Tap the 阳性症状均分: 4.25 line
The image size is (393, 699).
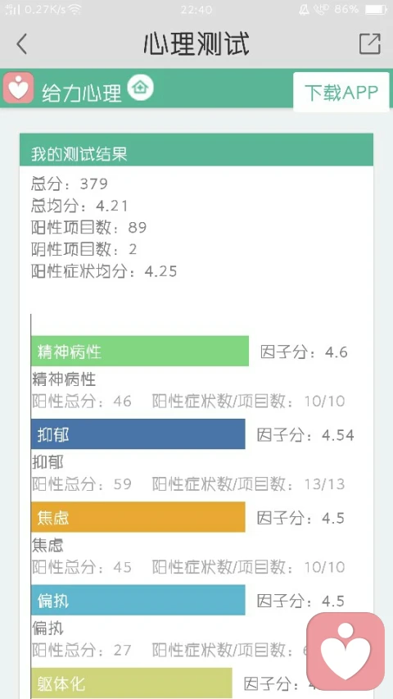click(x=104, y=271)
